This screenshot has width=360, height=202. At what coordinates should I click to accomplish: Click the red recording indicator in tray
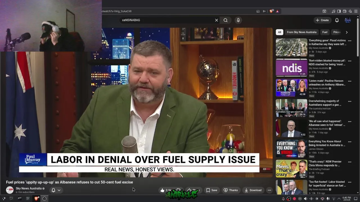click(294, 199)
